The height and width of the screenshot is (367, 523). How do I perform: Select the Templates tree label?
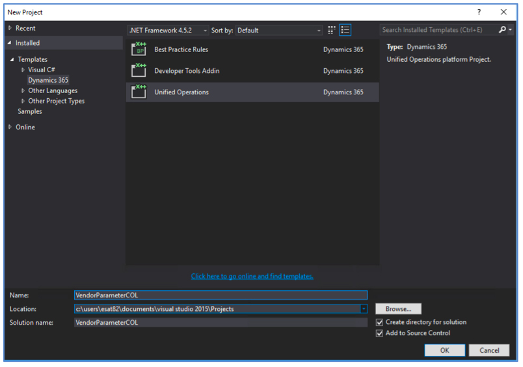(33, 59)
